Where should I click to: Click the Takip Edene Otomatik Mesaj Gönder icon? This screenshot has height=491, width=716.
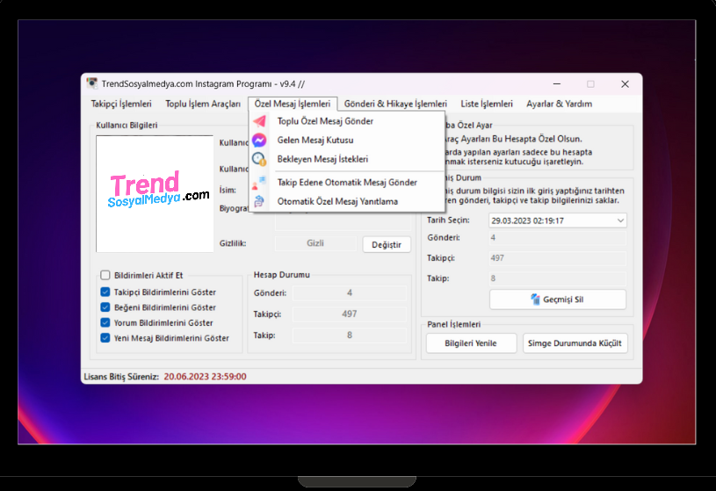pos(260,183)
